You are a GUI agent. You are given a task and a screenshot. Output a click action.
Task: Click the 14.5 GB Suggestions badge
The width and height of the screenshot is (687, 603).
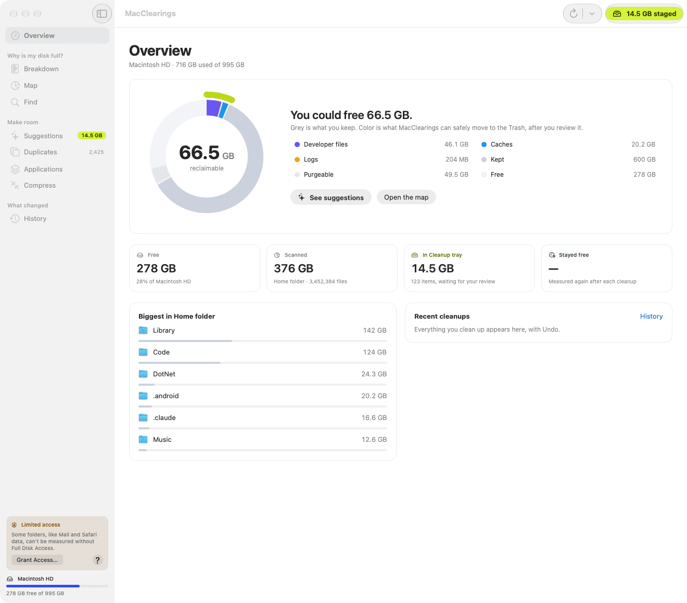coord(92,135)
